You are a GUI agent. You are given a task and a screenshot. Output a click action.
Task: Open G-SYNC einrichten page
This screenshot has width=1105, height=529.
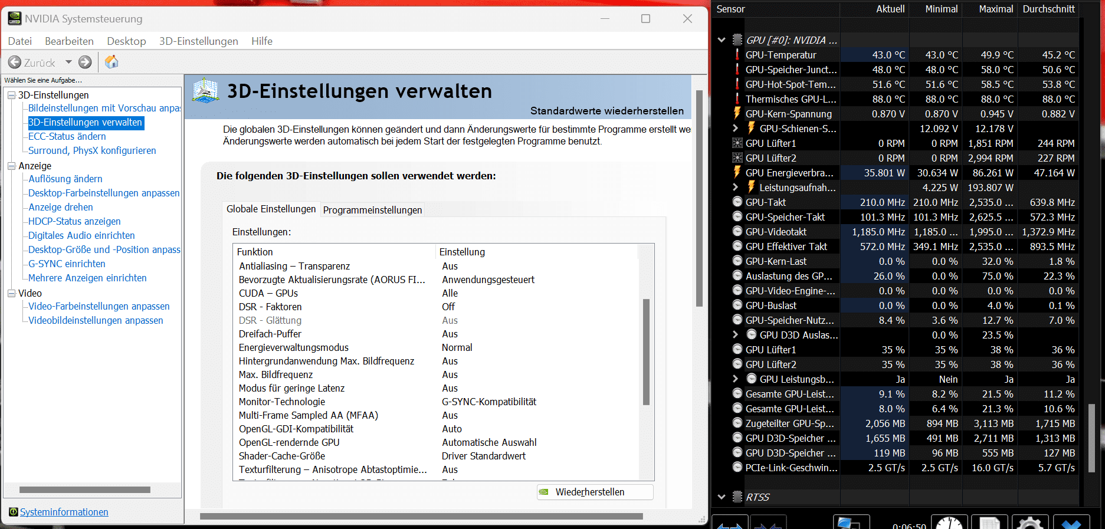pyautogui.click(x=67, y=264)
